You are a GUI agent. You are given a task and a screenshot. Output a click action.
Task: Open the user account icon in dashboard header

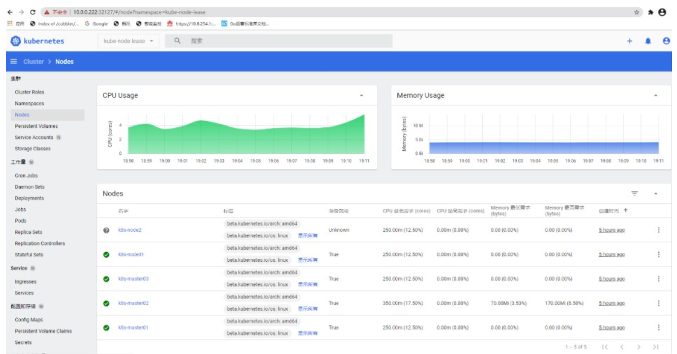[666, 41]
